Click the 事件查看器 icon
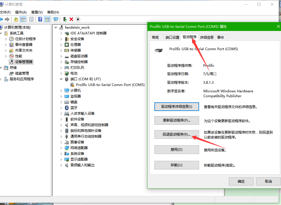The width and height of the screenshot is (281, 205). (11, 45)
